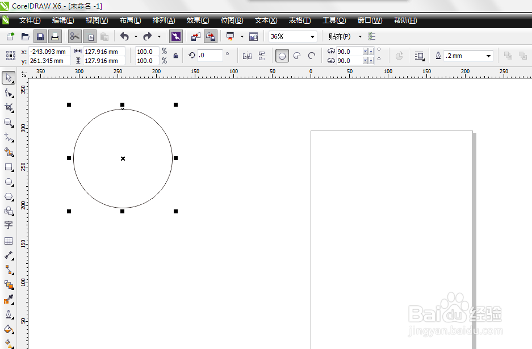
Task: Select the Connector tool
Action: pos(9,270)
